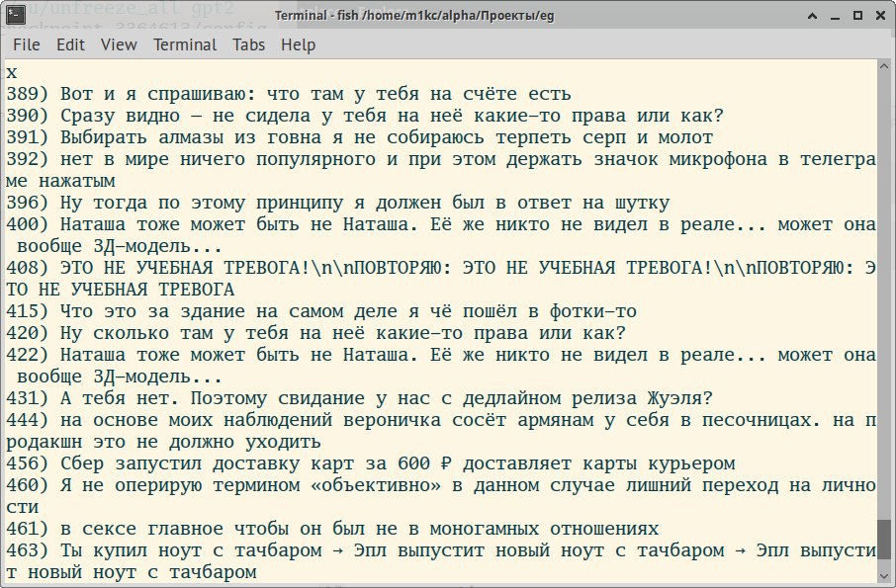Click line 391 'Выбирать алмазы'
Screen dimensions: 896x588
click(359, 137)
